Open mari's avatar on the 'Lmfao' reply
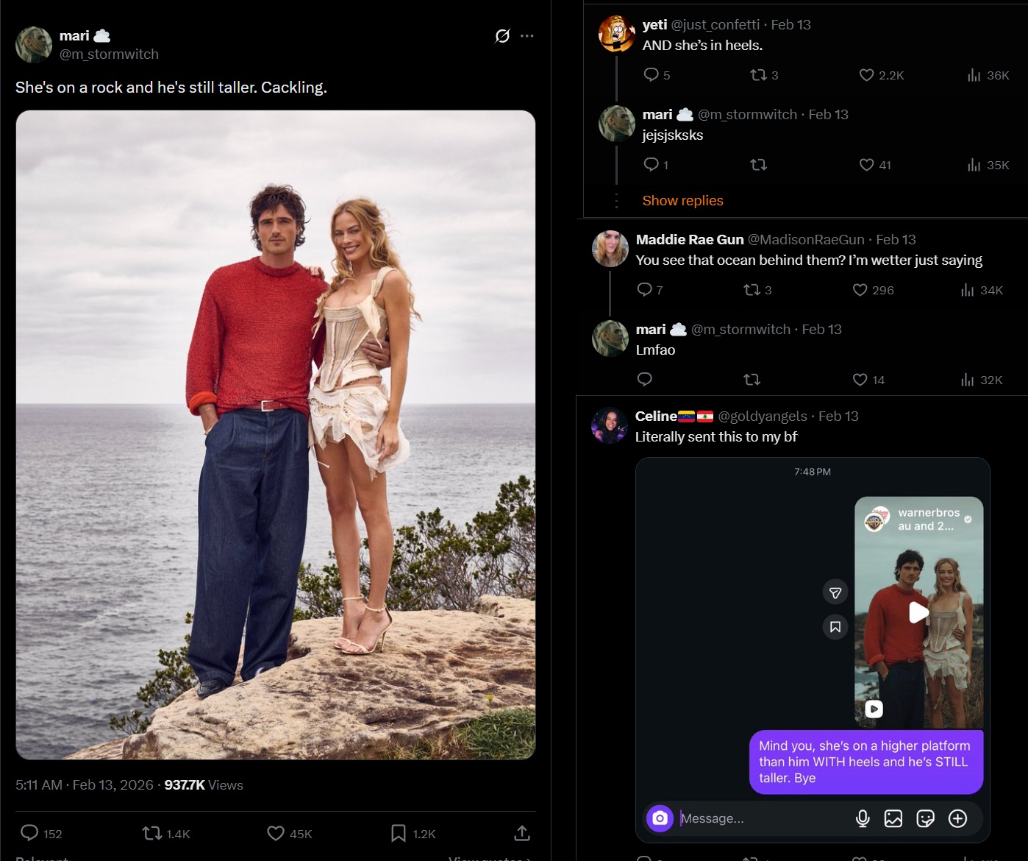Screen dimensions: 1028x861 (x=610, y=338)
